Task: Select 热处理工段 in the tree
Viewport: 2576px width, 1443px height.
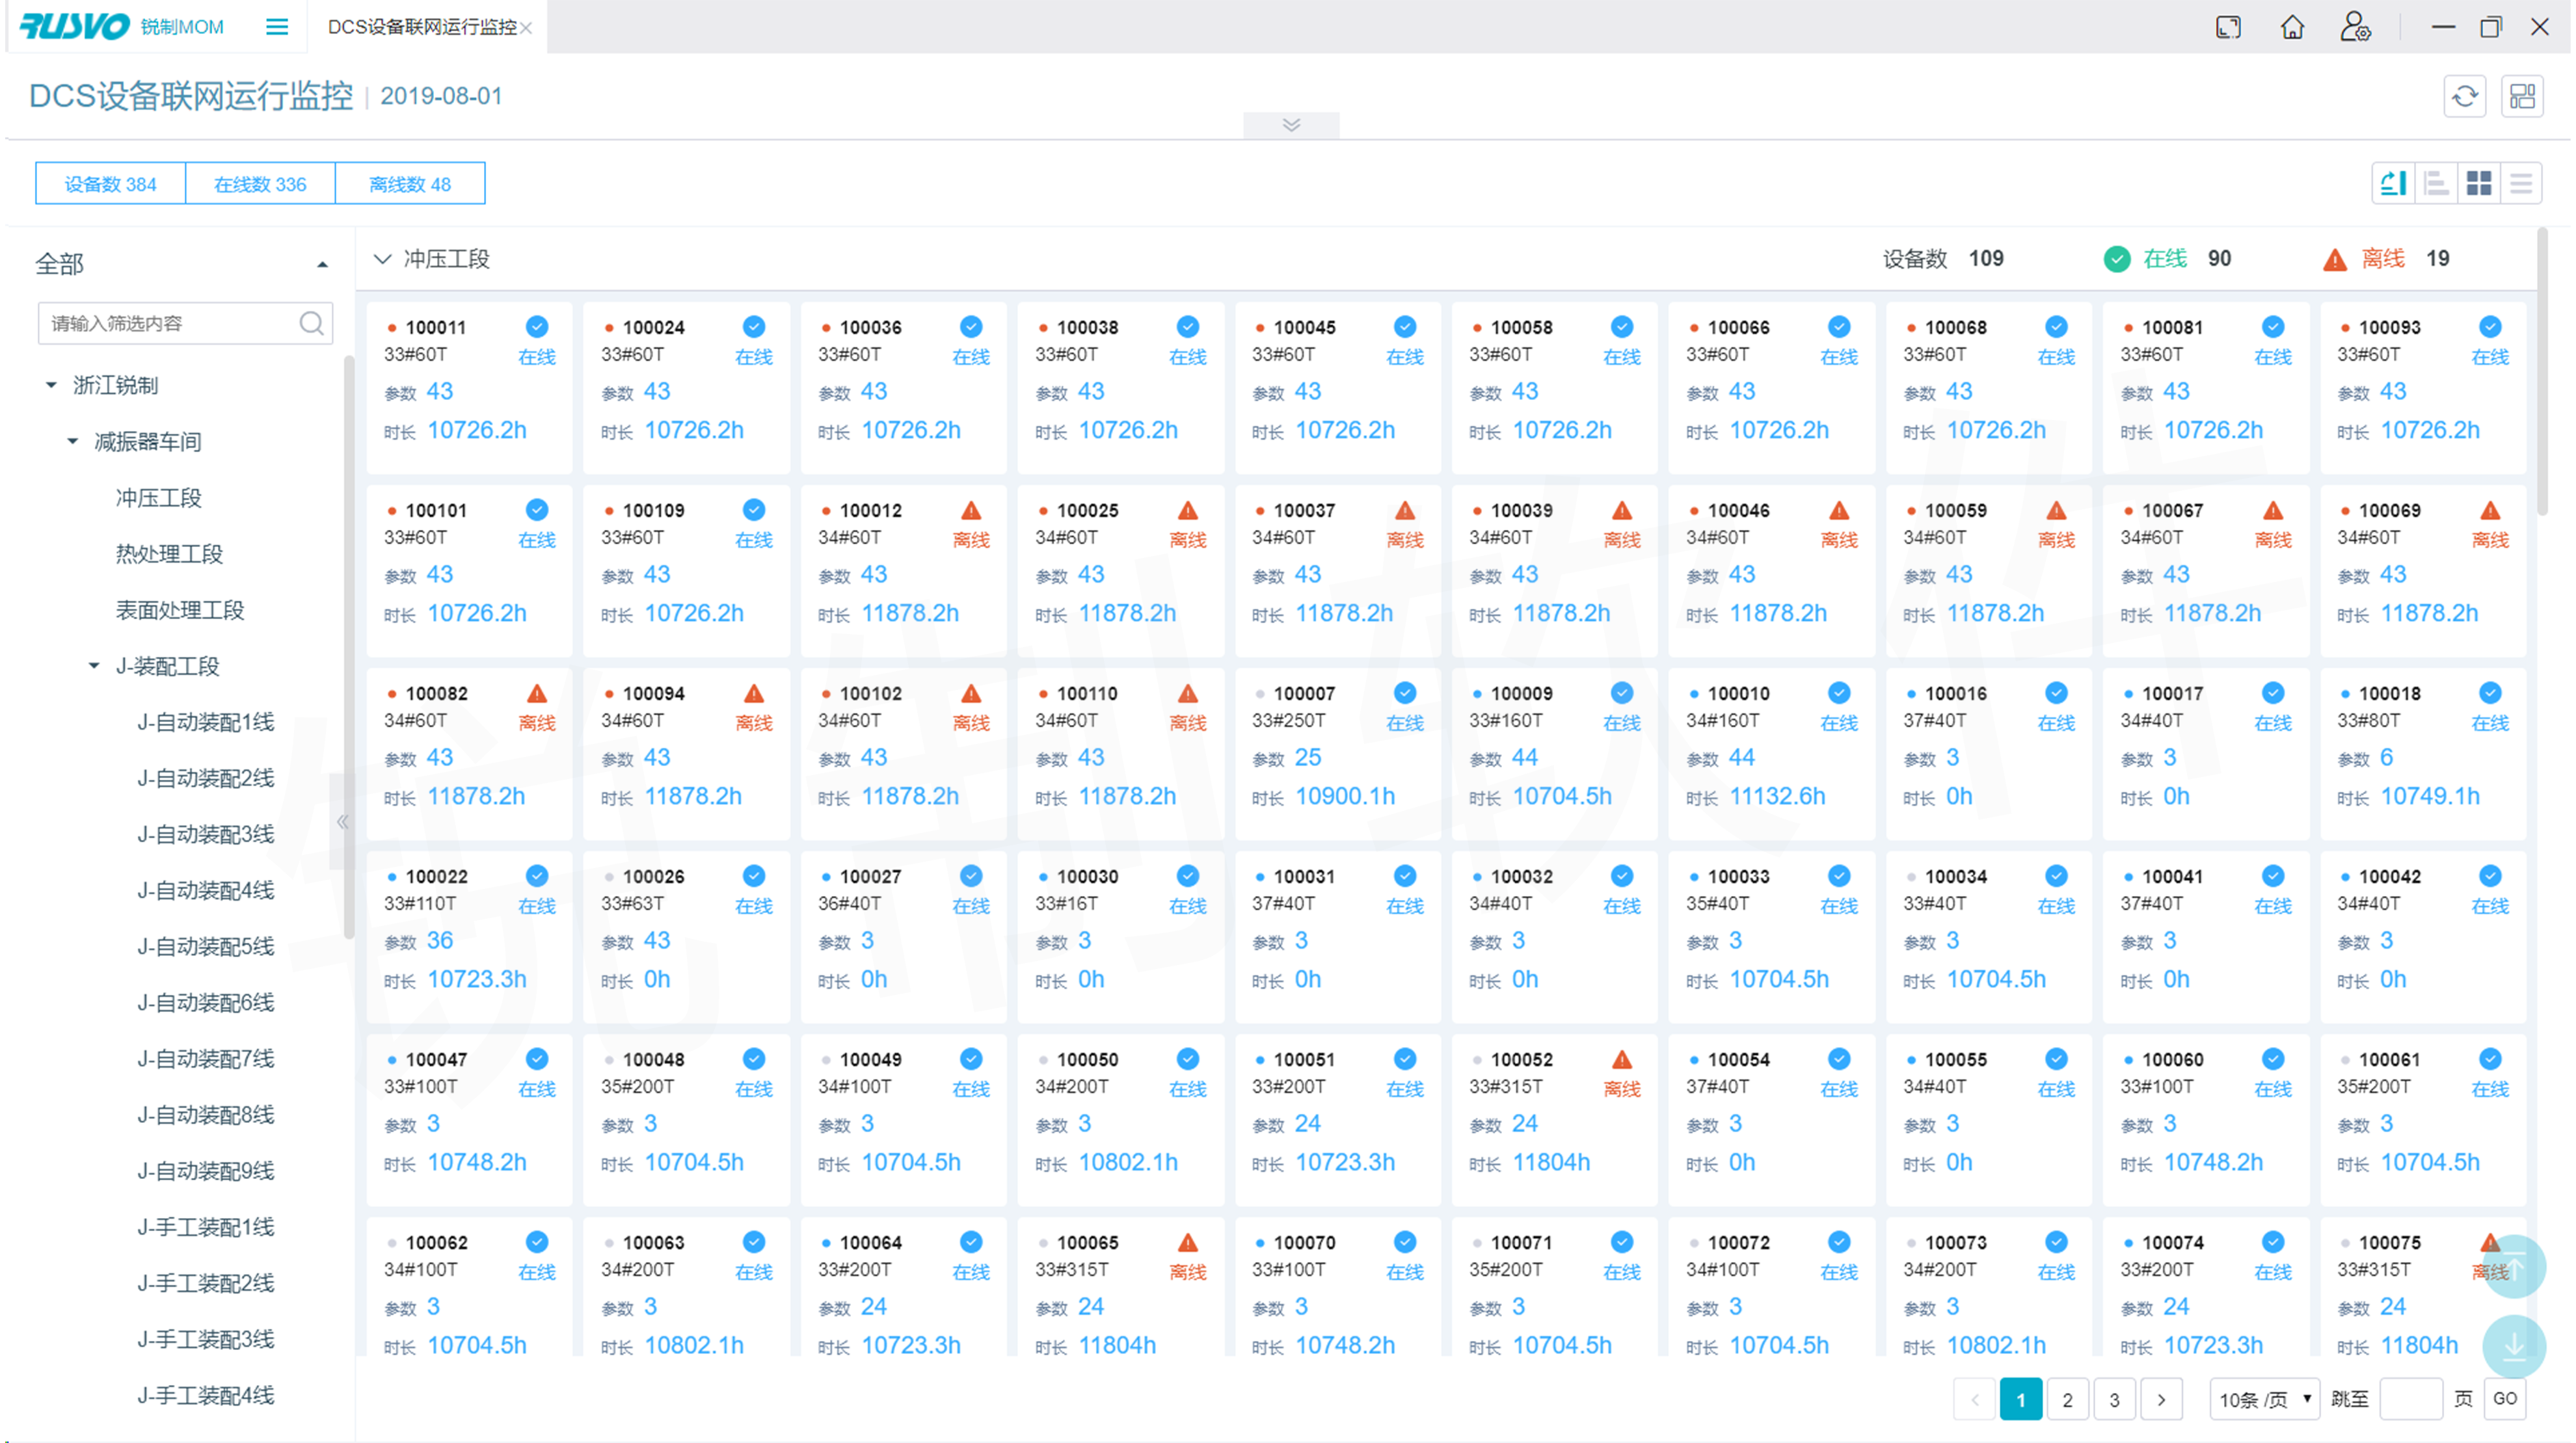Action: (x=169, y=554)
